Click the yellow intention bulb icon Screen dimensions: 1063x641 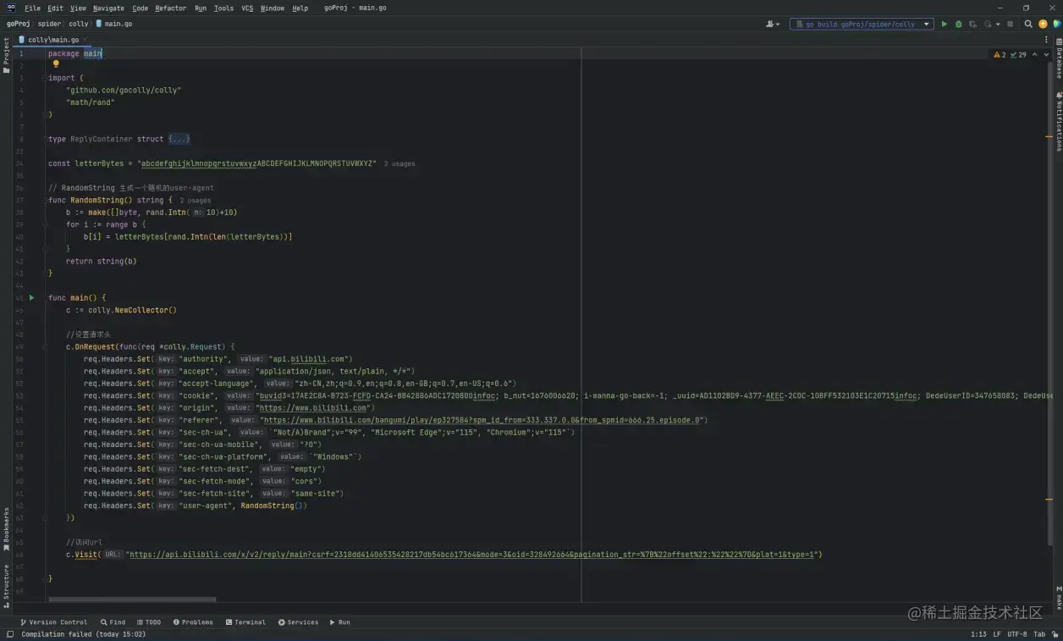[x=56, y=64]
